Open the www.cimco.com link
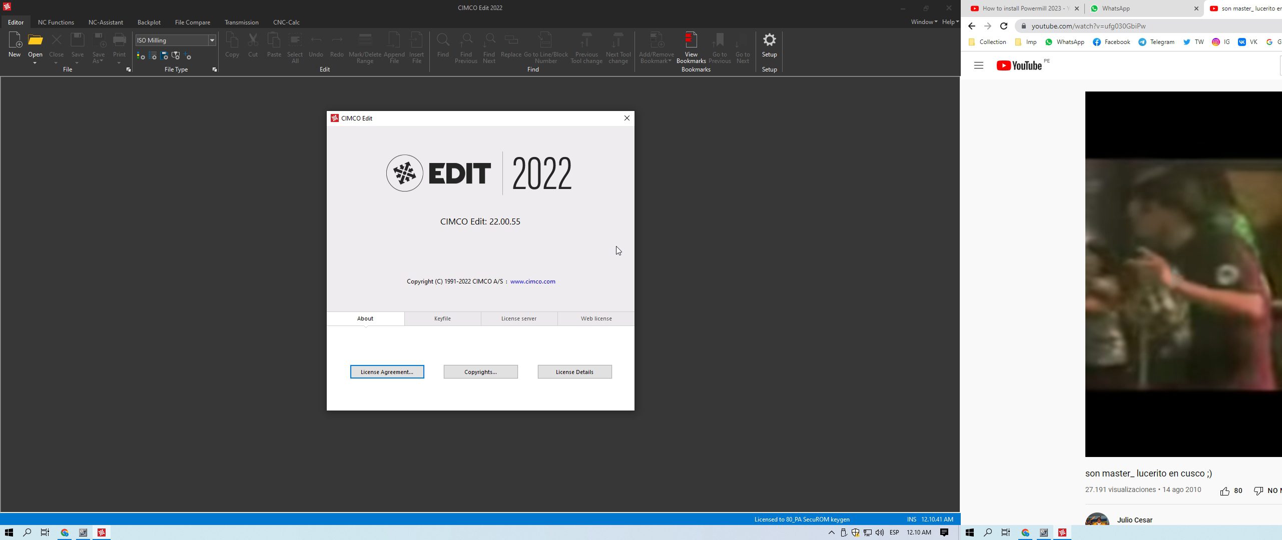 point(532,281)
